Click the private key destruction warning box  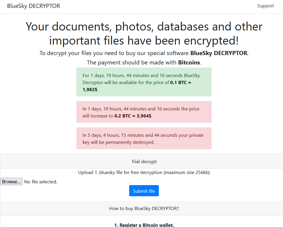tap(144, 139)
